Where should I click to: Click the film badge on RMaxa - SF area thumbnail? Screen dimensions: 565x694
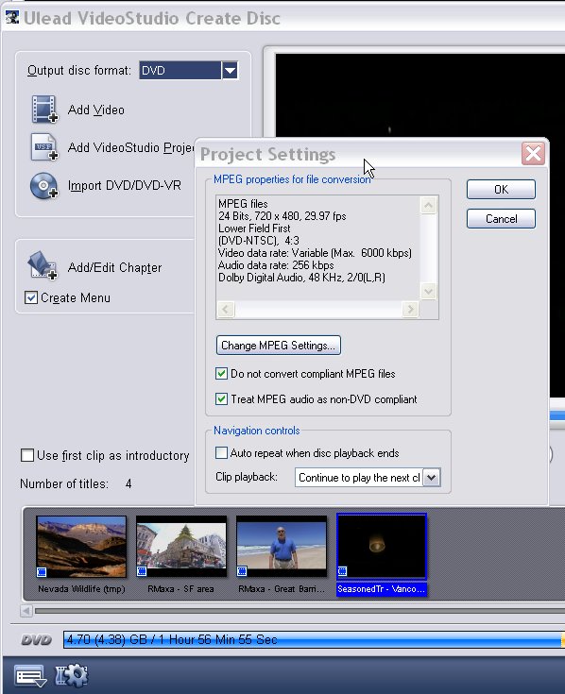click(142, 571)
